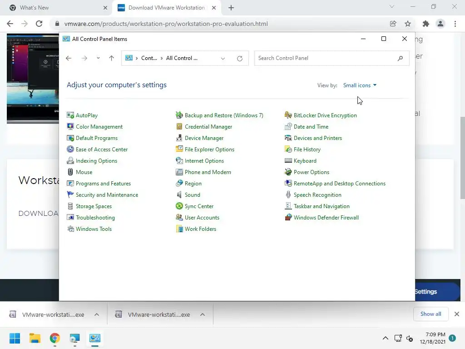Open the Chrome three-dot menu

pyautogui.click(x=455, y=24)
